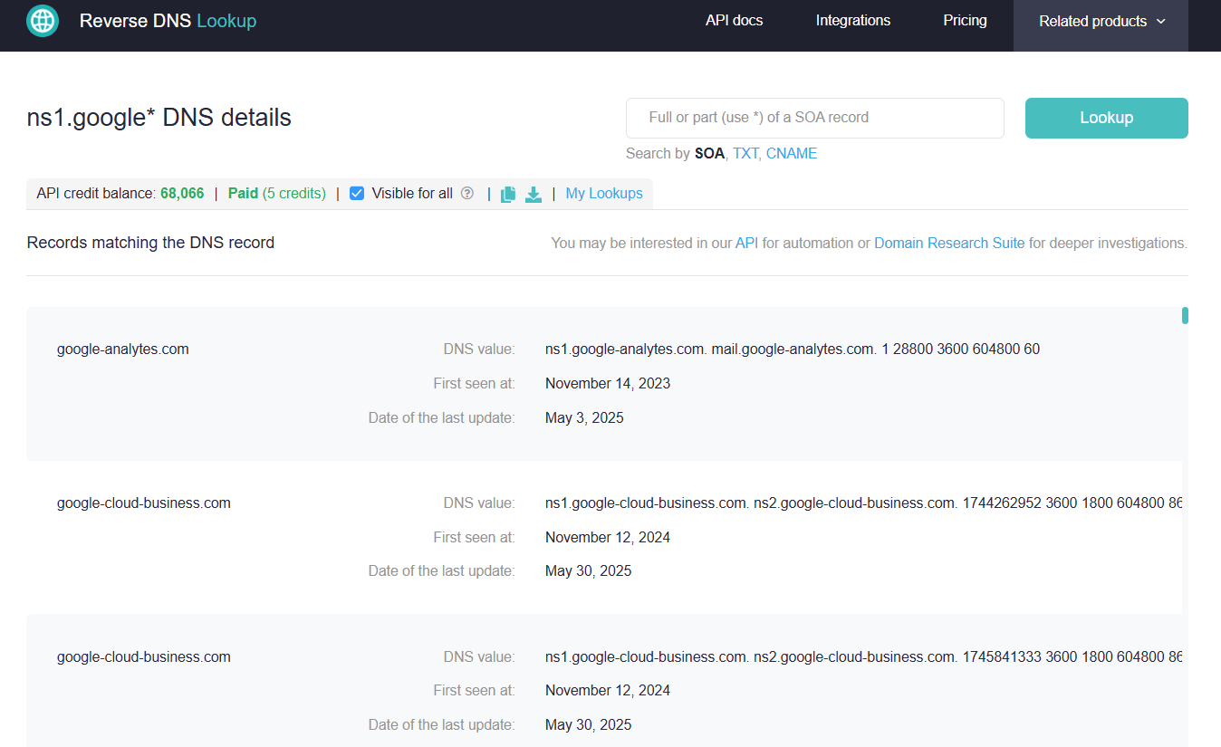Click the globe logo icon

coord(43,21)
